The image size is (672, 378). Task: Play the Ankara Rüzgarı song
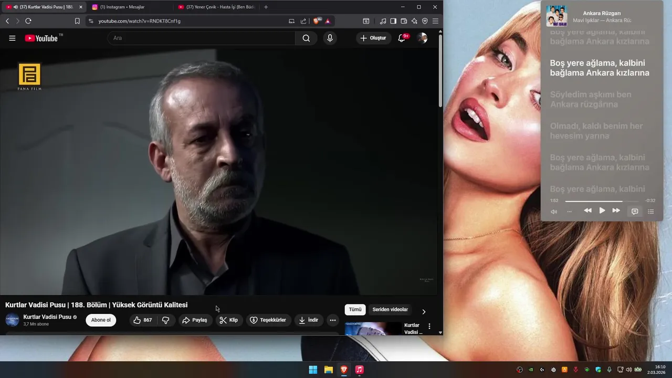[602, 211]
